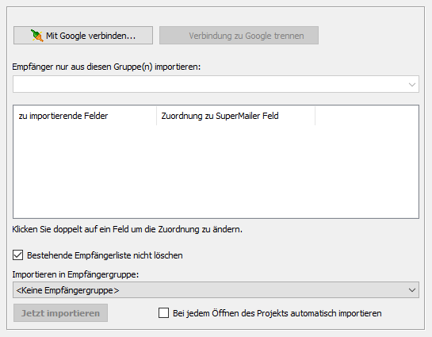432x337 pixels.
Task: Click the Jetzt importieren button
Action: 60,313
